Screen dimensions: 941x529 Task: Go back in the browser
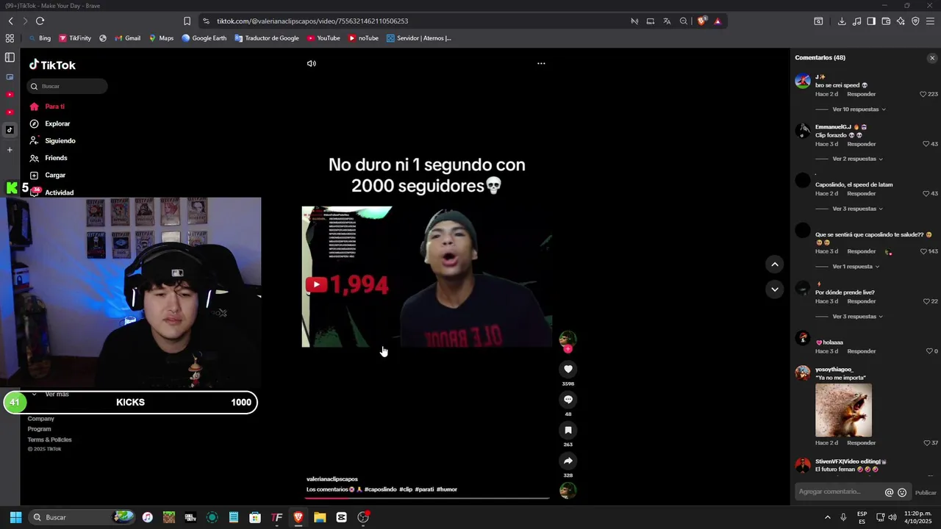click(x=10, y=21)
